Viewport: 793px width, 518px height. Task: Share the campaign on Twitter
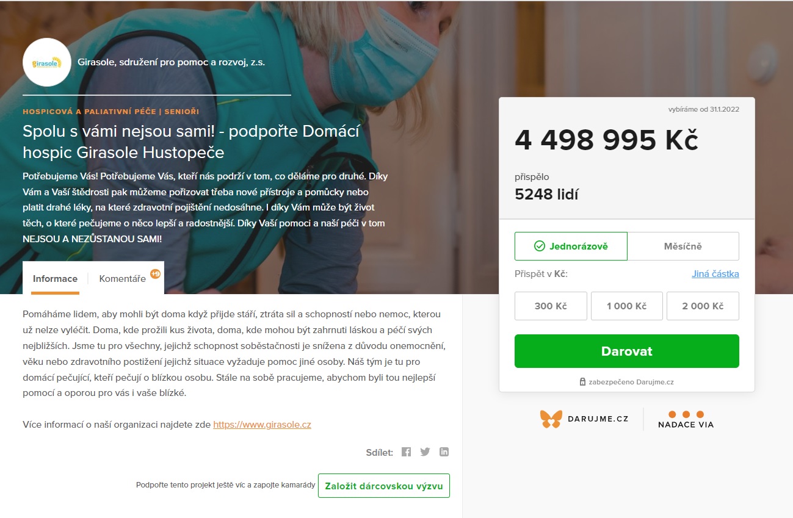(x=425, y=451)
